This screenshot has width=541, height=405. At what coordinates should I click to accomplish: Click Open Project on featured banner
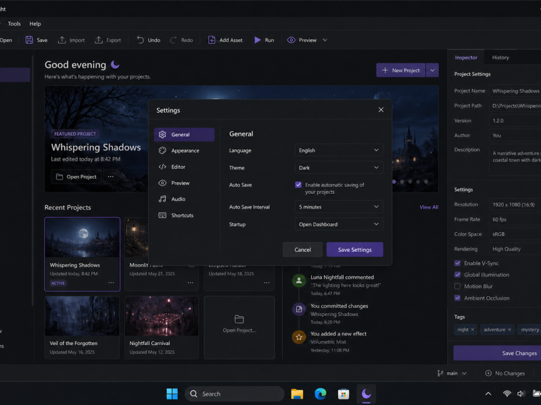[x=76, y=177]
